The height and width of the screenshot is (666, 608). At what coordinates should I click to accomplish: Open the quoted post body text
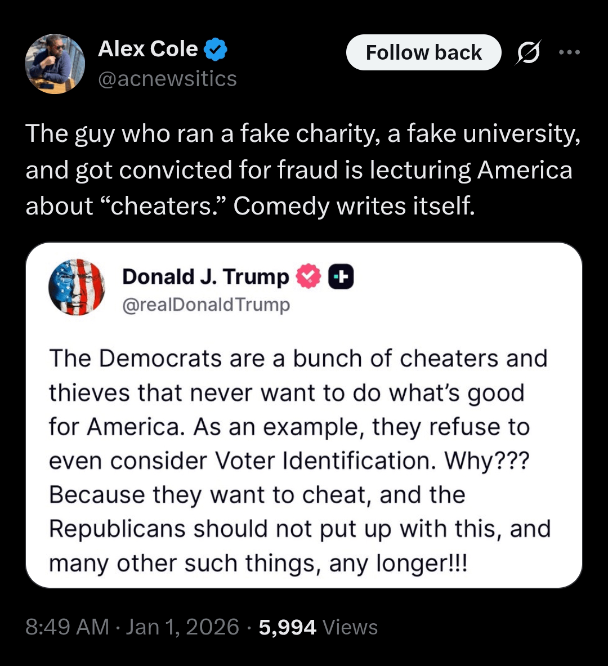(x=298, y=461)
